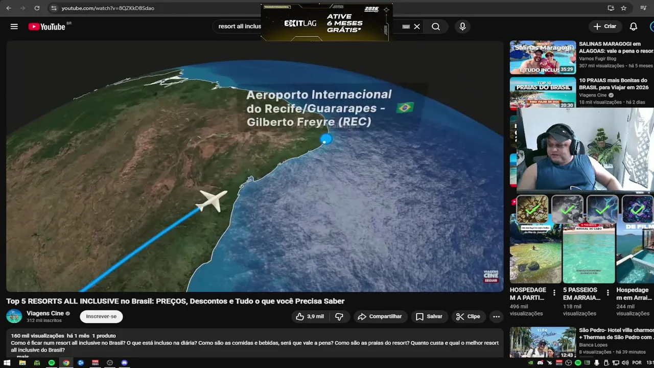654x368 pixels.
Task: Open options for 5 PASSEIOS EM ARRAIA... short
Action: point(608,293)
